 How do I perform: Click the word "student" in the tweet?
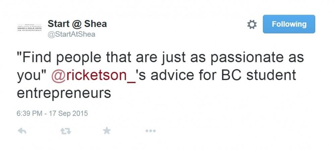pos(271,75)
